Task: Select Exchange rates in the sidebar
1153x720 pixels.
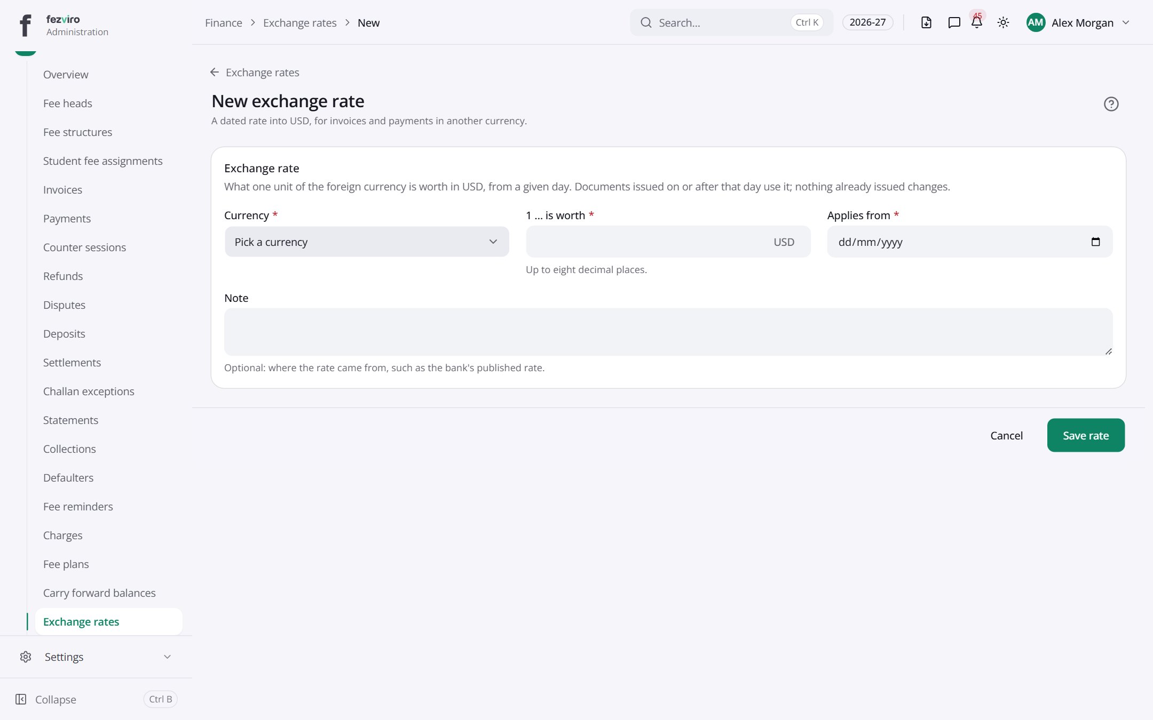Action: [x=108, y=621]
